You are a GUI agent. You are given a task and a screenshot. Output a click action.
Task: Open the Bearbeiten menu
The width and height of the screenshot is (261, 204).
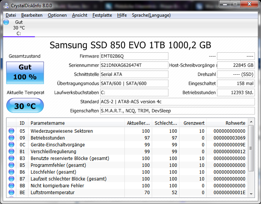(x=32, y=15)
